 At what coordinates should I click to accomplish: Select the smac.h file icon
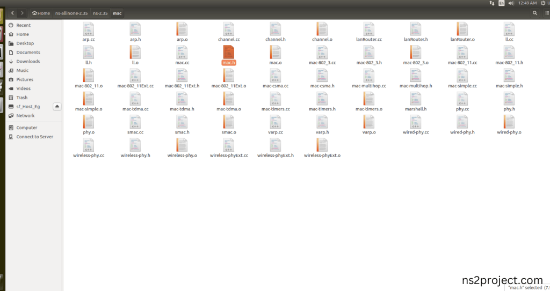[182, 122]
